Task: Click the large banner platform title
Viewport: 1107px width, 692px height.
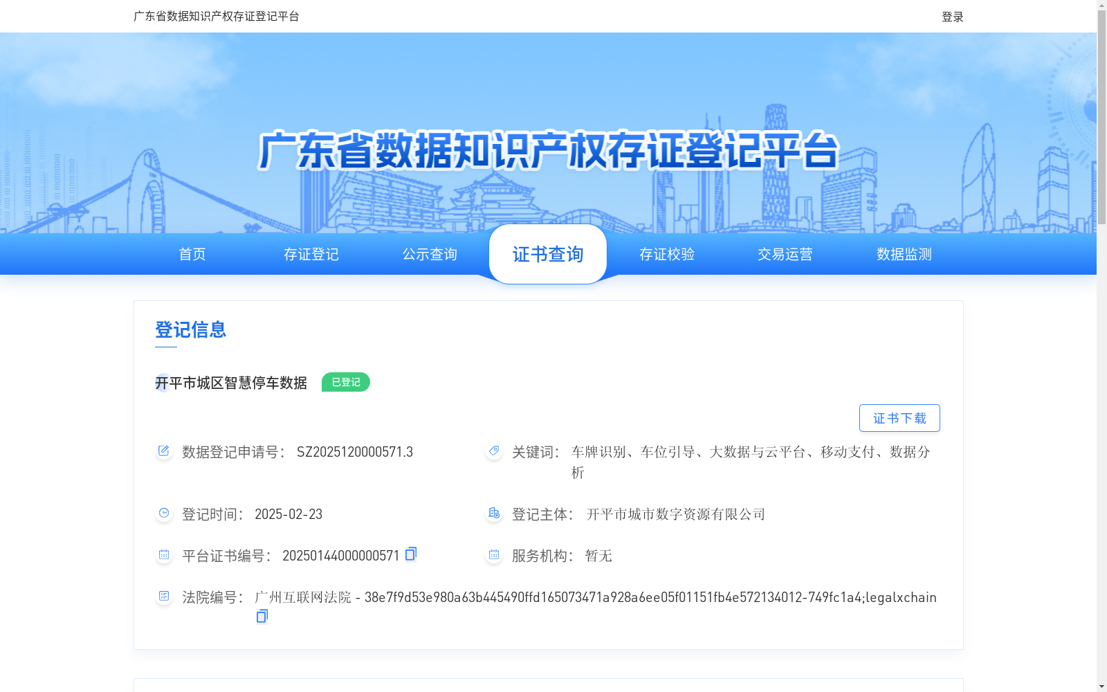Action: (x=548, y=150)
